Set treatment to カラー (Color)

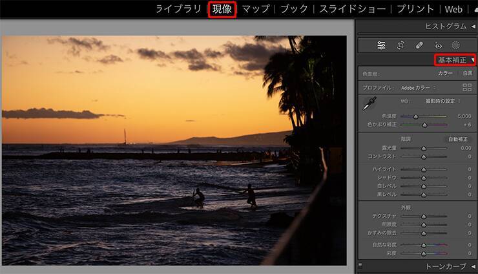(x=445, y=74)
